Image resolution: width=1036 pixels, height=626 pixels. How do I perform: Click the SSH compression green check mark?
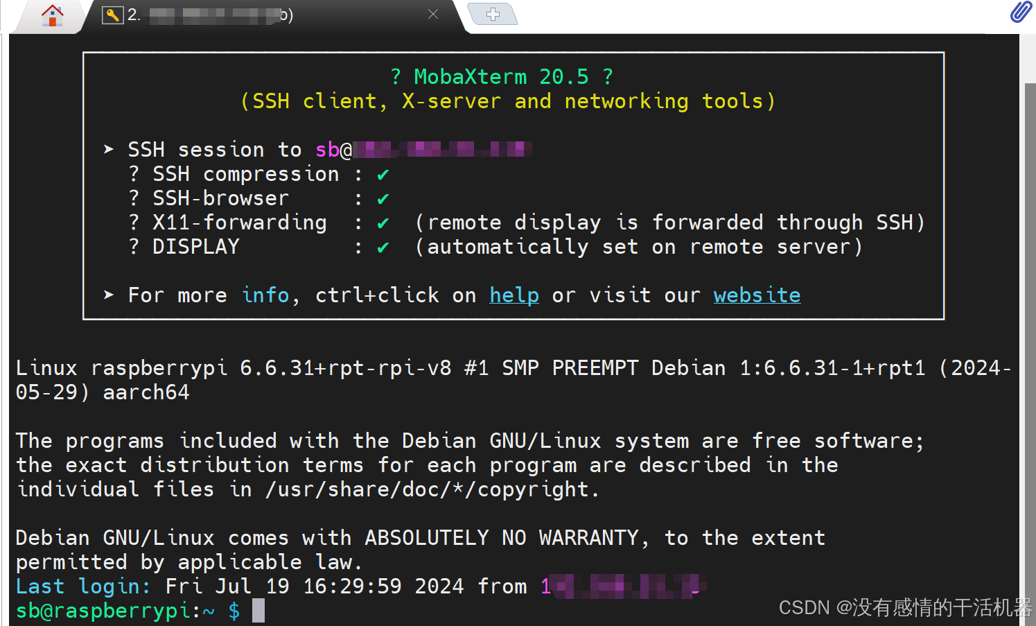(383, 175)
